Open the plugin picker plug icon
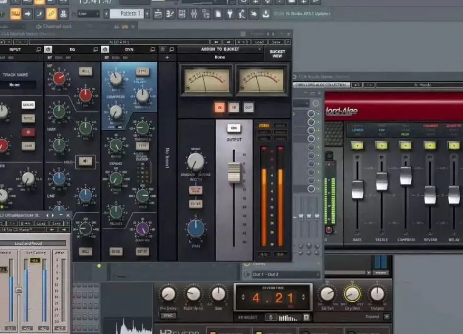Viewport: 463px width, 334px height. coord(230,14)
